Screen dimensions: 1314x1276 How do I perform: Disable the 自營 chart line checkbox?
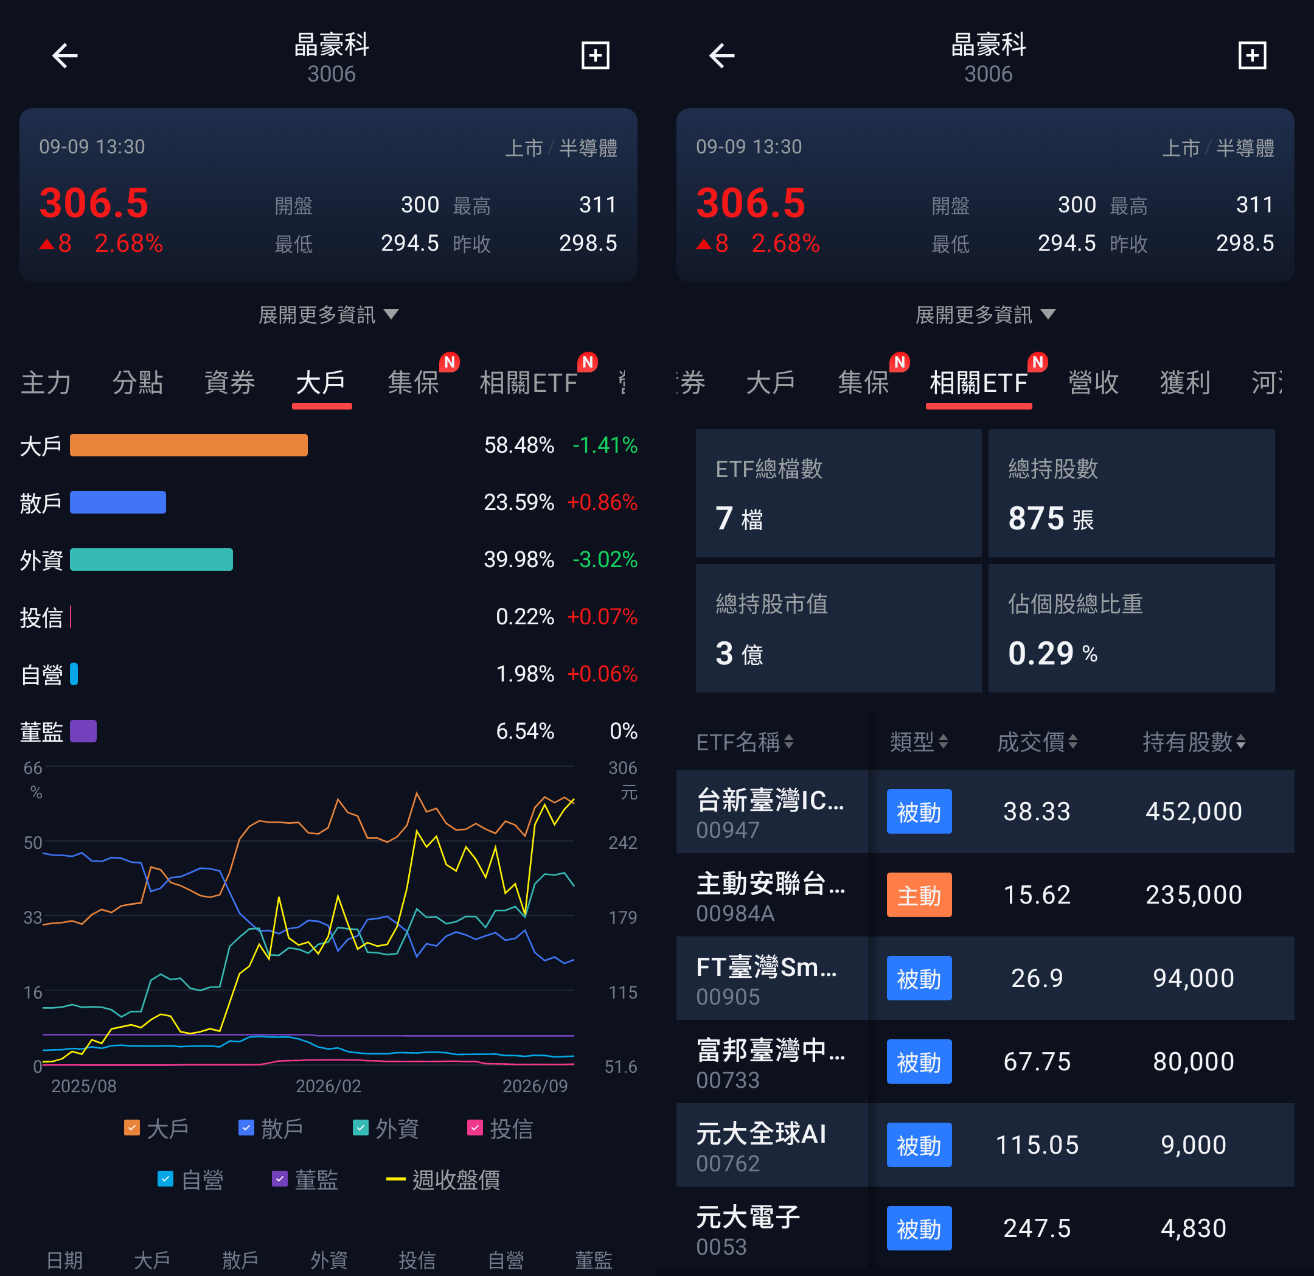point(165,1179)
